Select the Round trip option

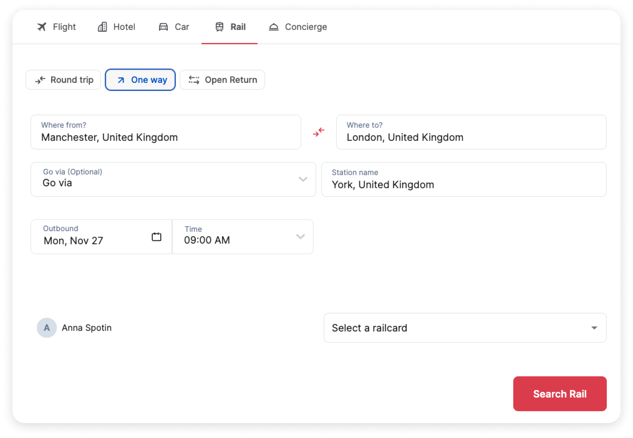click(63, 80)
